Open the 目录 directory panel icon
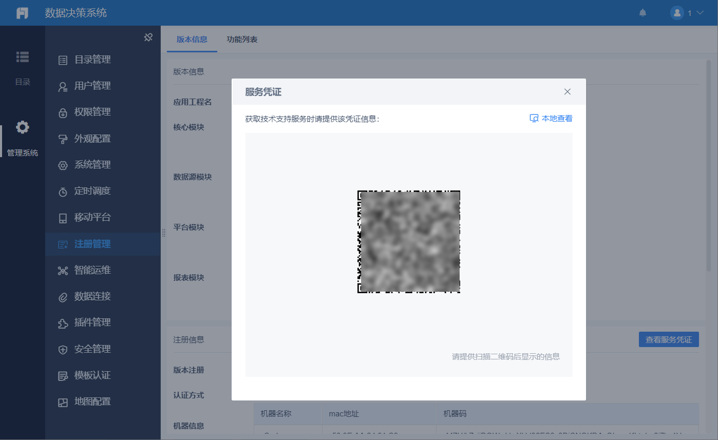This screenshot has width=718, height=440. pyautogui.click(x=23, y=56)
